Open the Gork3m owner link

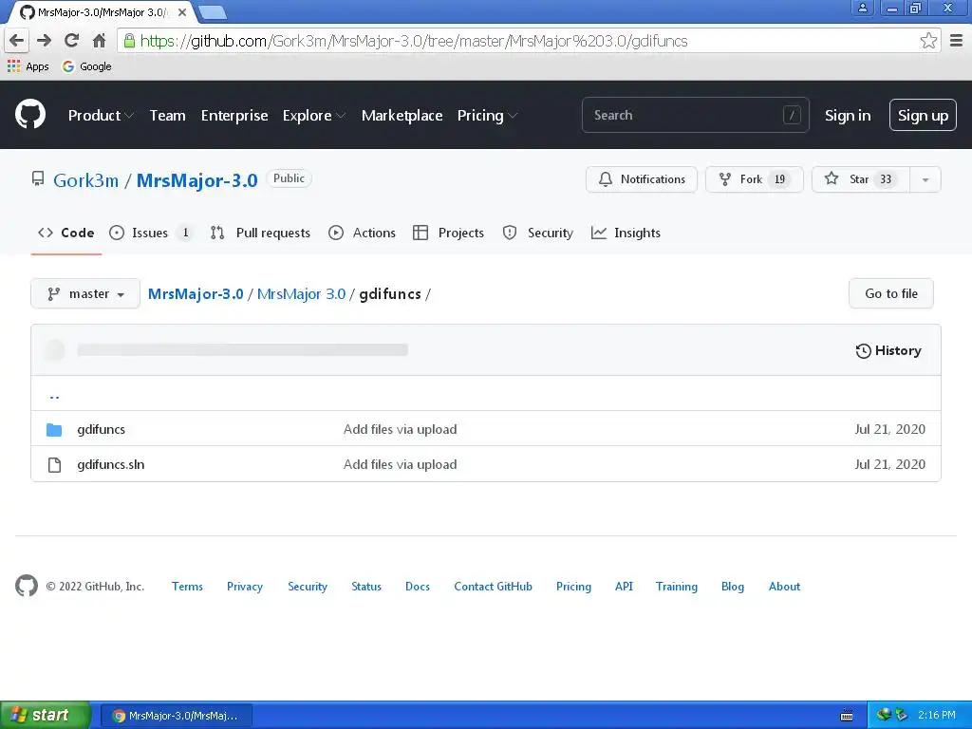(85, 180)
